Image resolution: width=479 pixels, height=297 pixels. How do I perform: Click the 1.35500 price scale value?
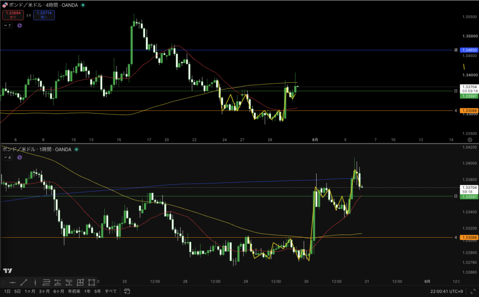click(470, 17)
